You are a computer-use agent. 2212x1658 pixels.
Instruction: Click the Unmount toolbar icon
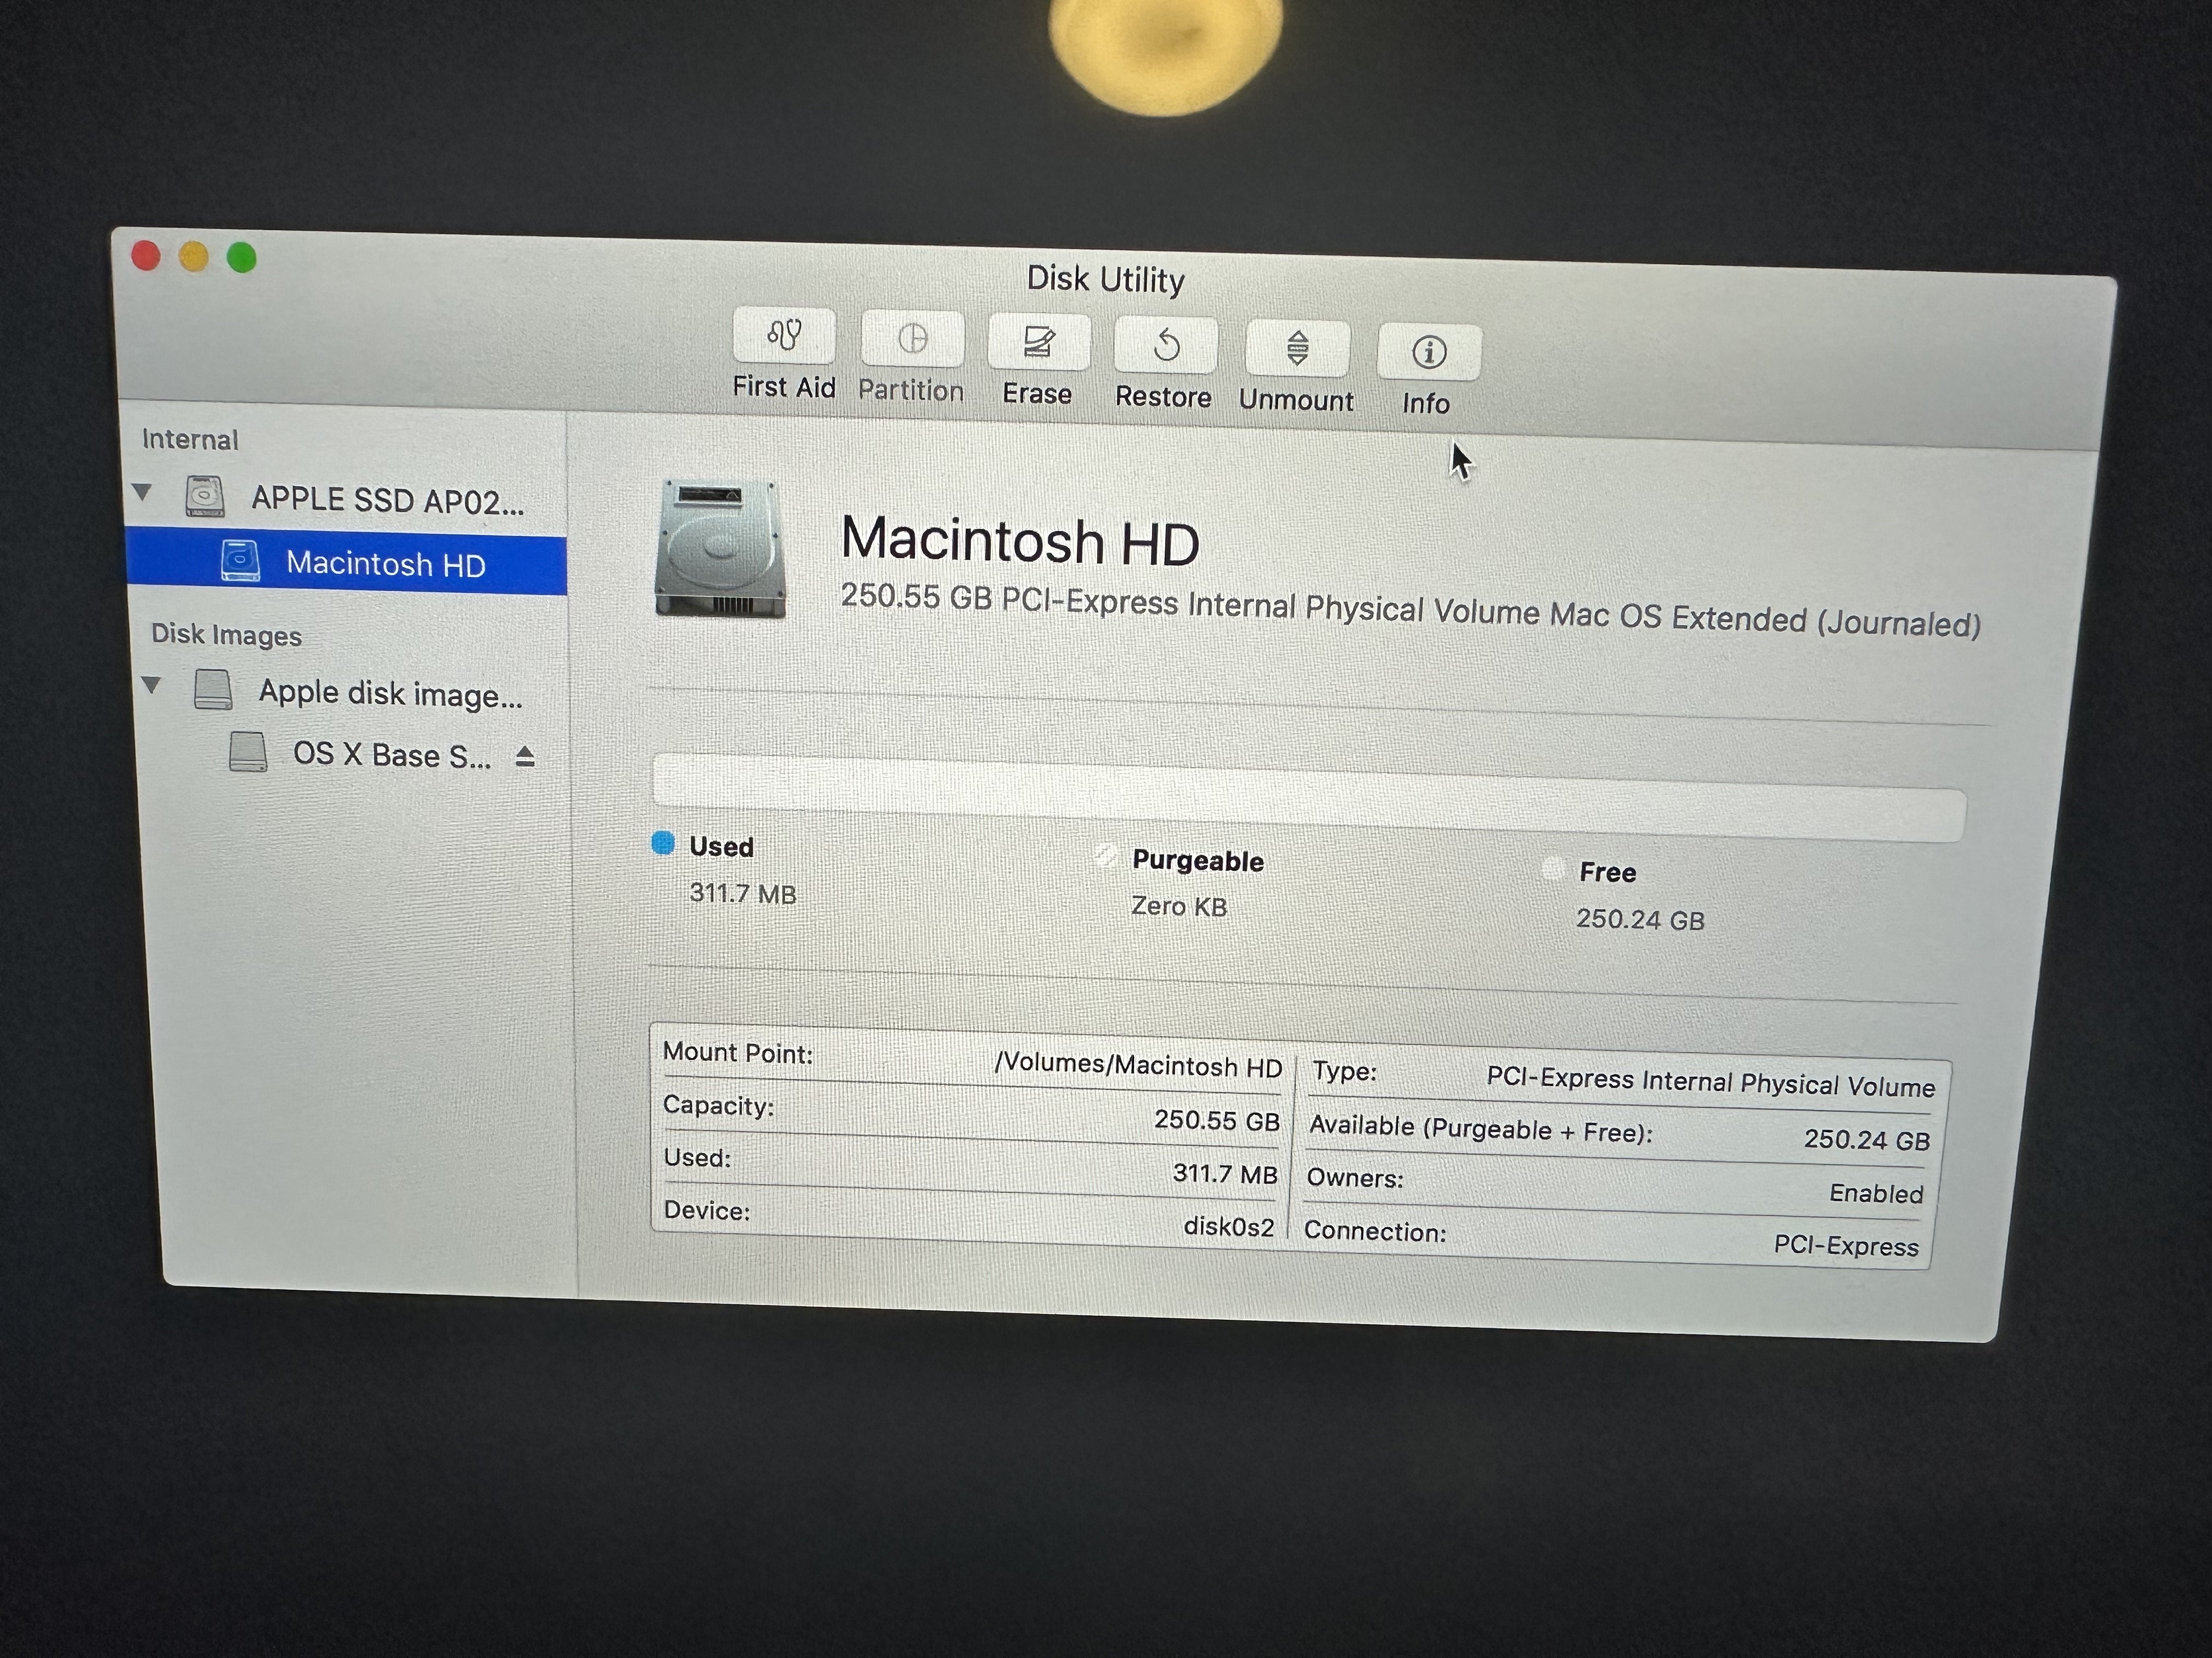(x=1297, y=349)
